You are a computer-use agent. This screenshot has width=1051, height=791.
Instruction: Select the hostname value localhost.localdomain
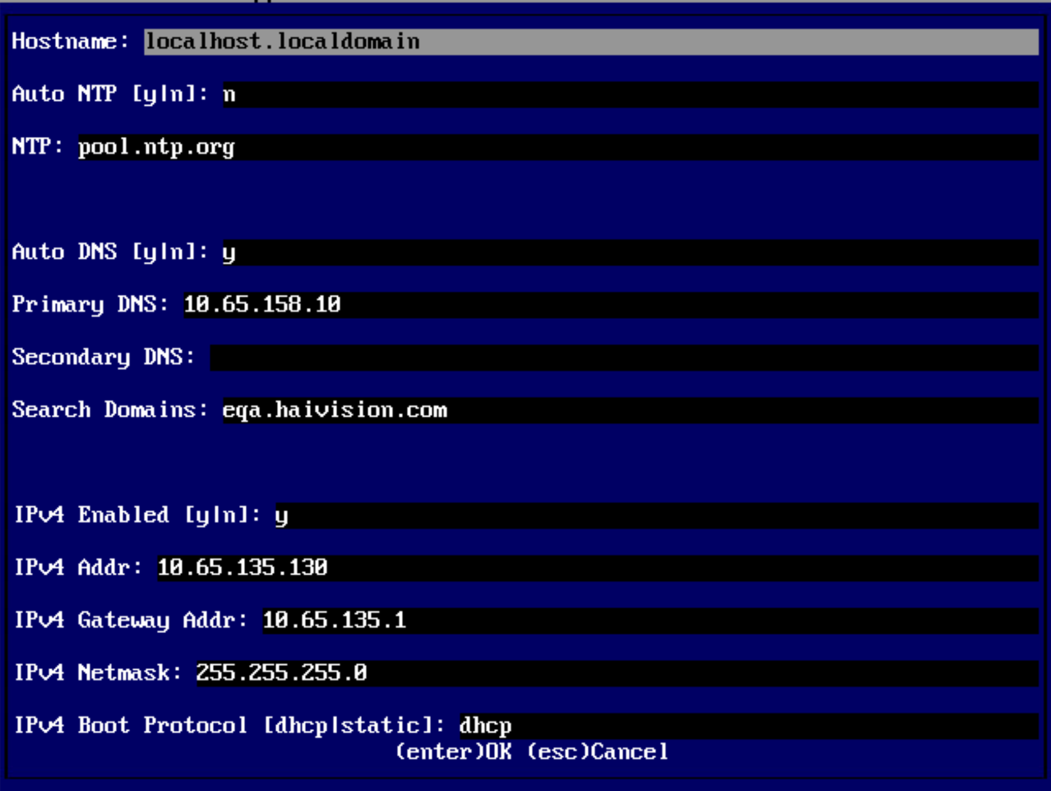(x=280, y=41)
